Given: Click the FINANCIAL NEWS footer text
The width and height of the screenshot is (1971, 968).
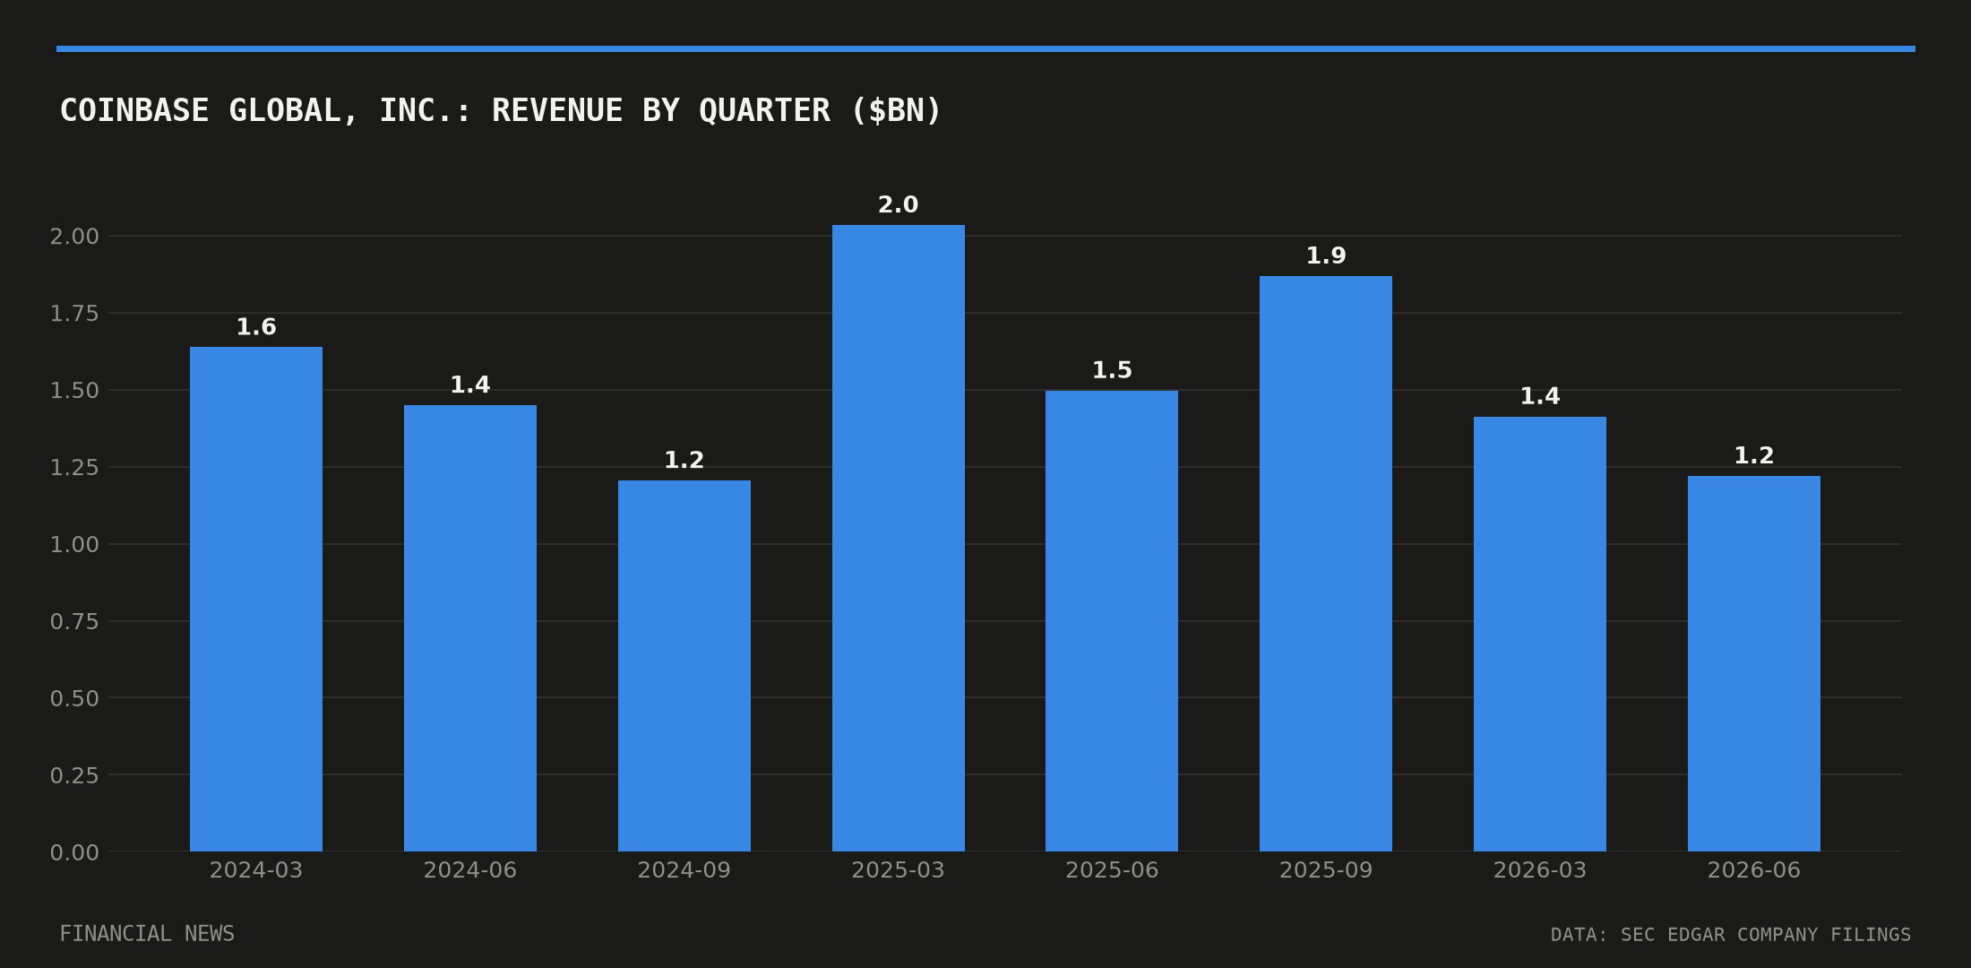Looking at the screenshot, I should point(147,934).
